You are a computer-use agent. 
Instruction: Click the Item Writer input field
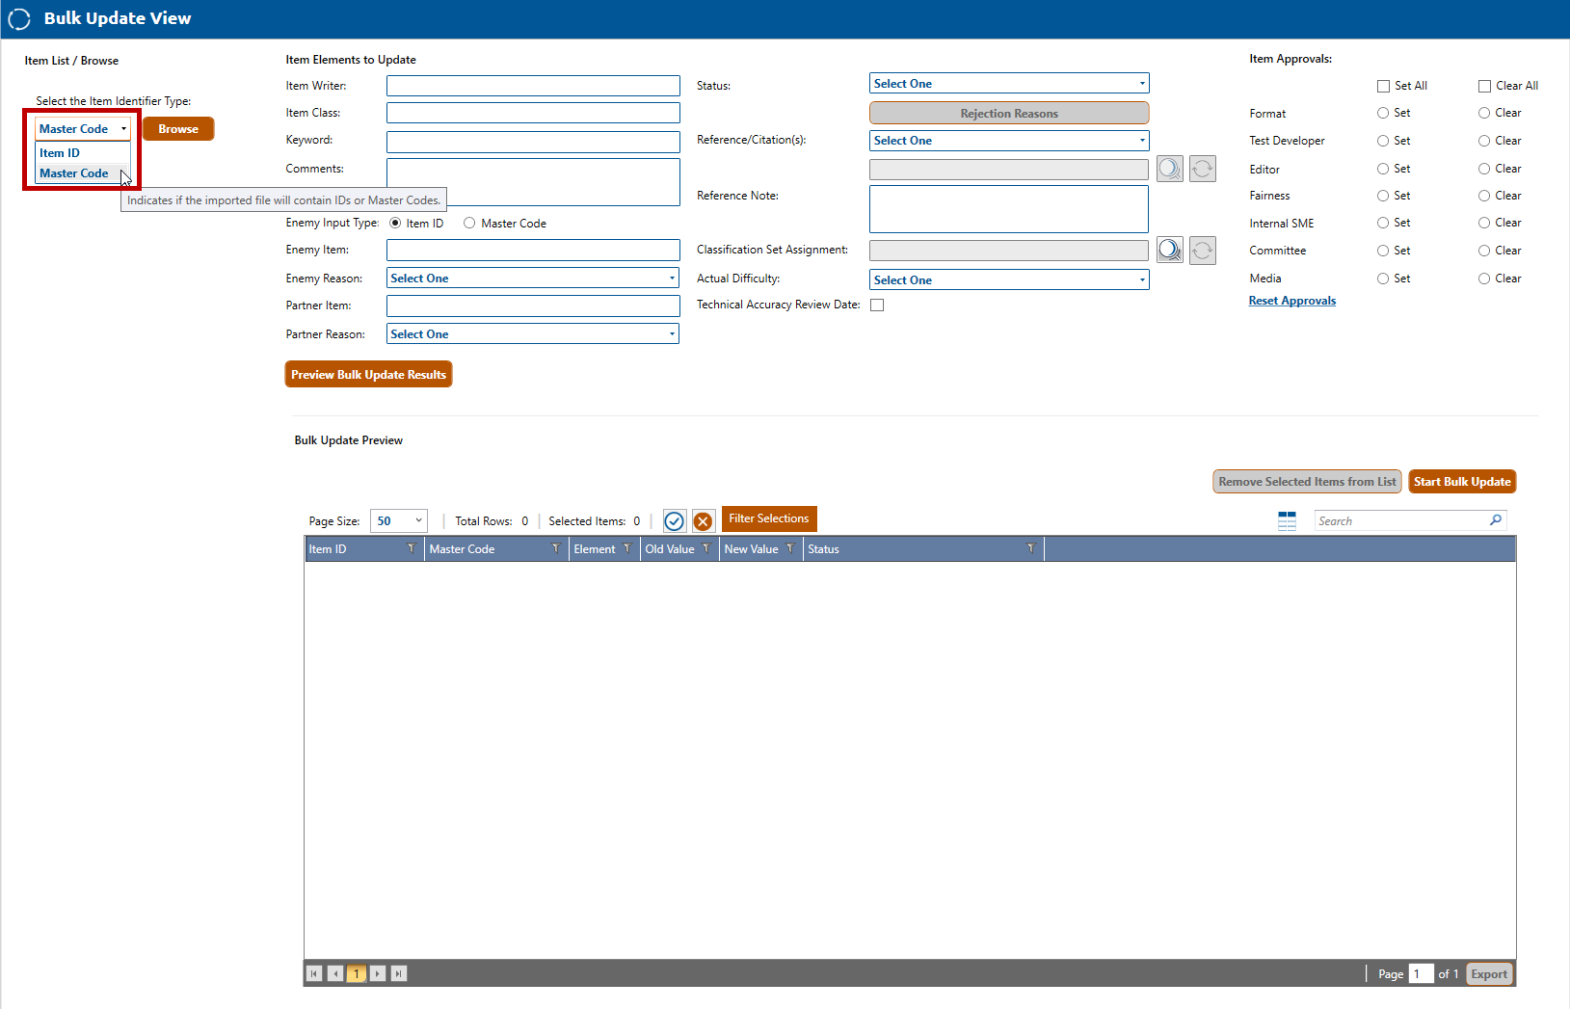(x=533, y=86)
